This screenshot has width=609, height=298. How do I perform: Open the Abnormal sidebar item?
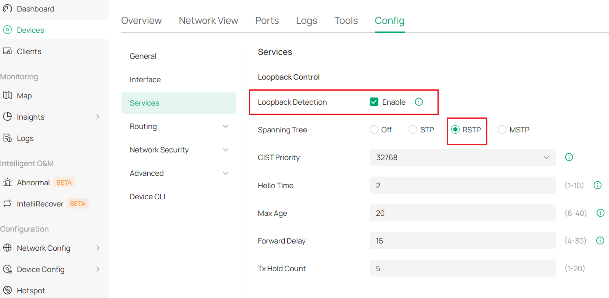[x=33, y=182]
